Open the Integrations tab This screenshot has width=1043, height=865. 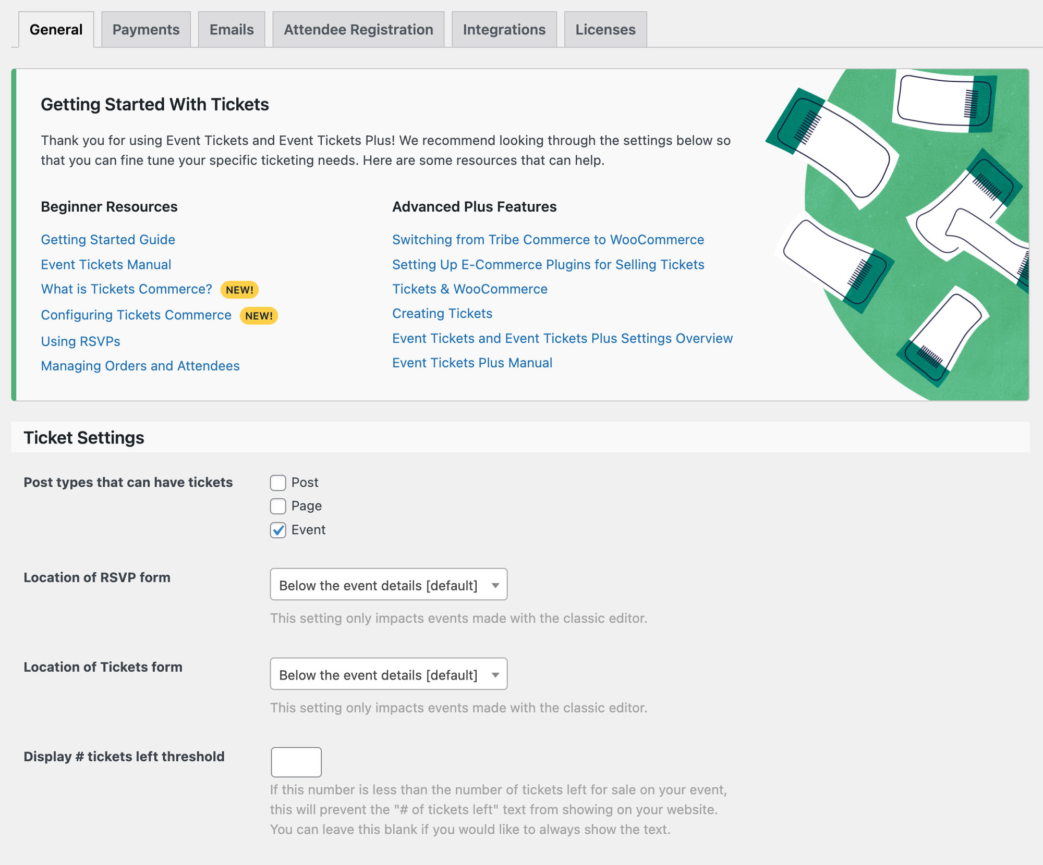503,29
